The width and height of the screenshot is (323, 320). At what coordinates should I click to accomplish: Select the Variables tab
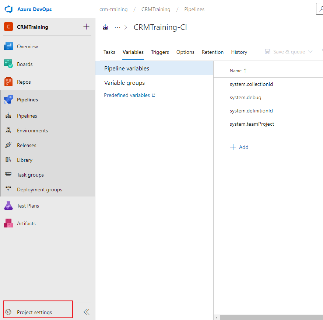[x=133, y=52]
